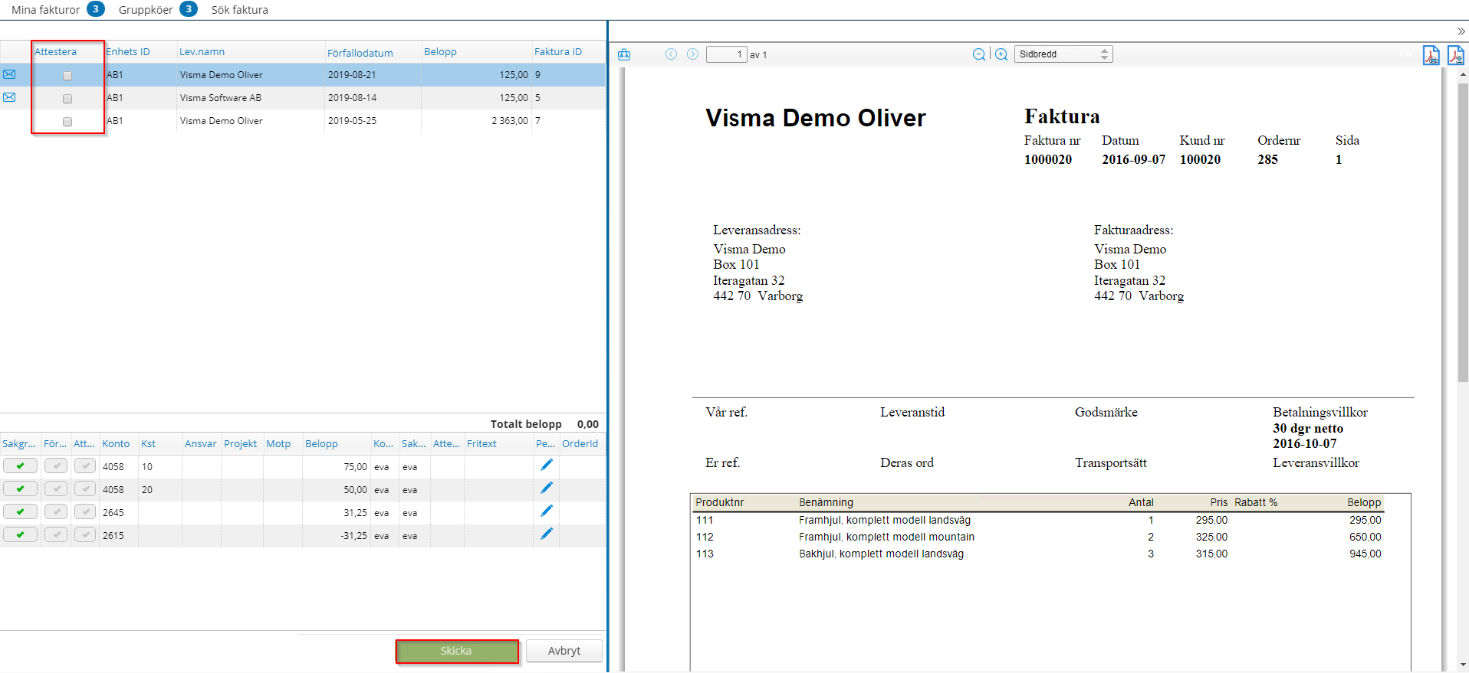1469x673 pixels.
Task: Sort postings by the Kst column header
Action: [x=148, y=444]
